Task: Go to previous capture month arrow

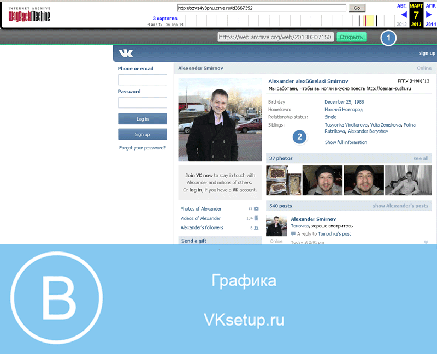Action: click(x=404, y=15)
